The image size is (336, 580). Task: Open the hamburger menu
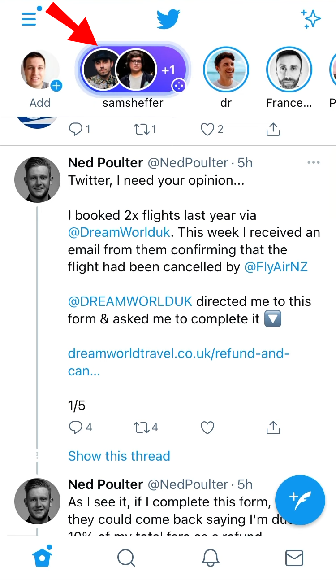(x=29, y=19)
